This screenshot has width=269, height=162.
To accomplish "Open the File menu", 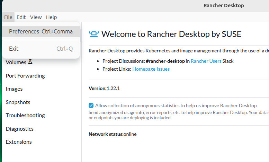I will pos(8,17).
